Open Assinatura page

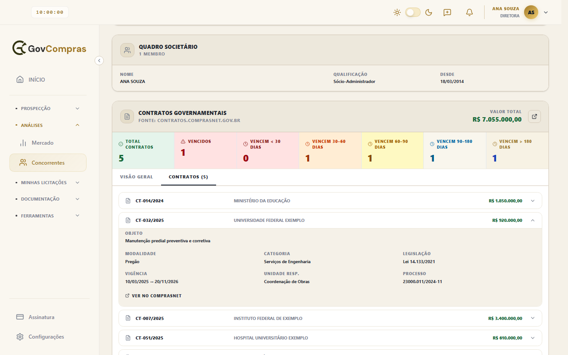pos(48,317)
